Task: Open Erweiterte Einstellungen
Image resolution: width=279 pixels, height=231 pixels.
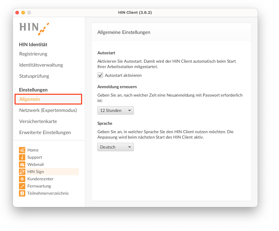Action: [45, 133]
